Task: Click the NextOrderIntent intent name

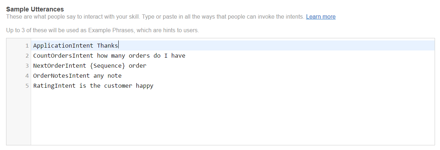Action: pos(59,66)
